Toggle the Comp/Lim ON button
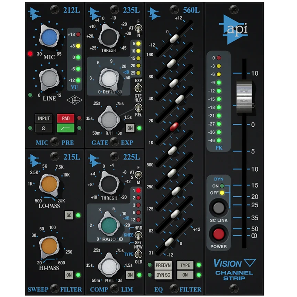 (x=130, y=275)
